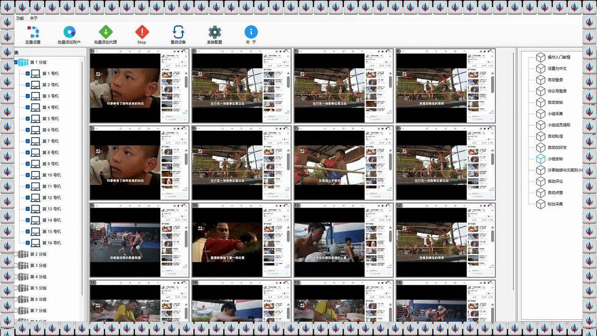597x336 pixels.
Task: Uncheck the 第 16 号机 checkbox
Action: (x=28, y=243)
